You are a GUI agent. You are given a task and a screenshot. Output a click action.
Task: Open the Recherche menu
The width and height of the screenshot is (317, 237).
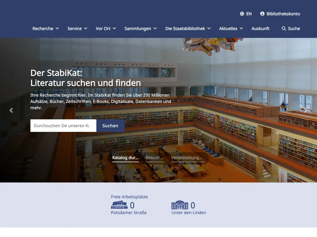pyautogui.click(x=43, y=28)
